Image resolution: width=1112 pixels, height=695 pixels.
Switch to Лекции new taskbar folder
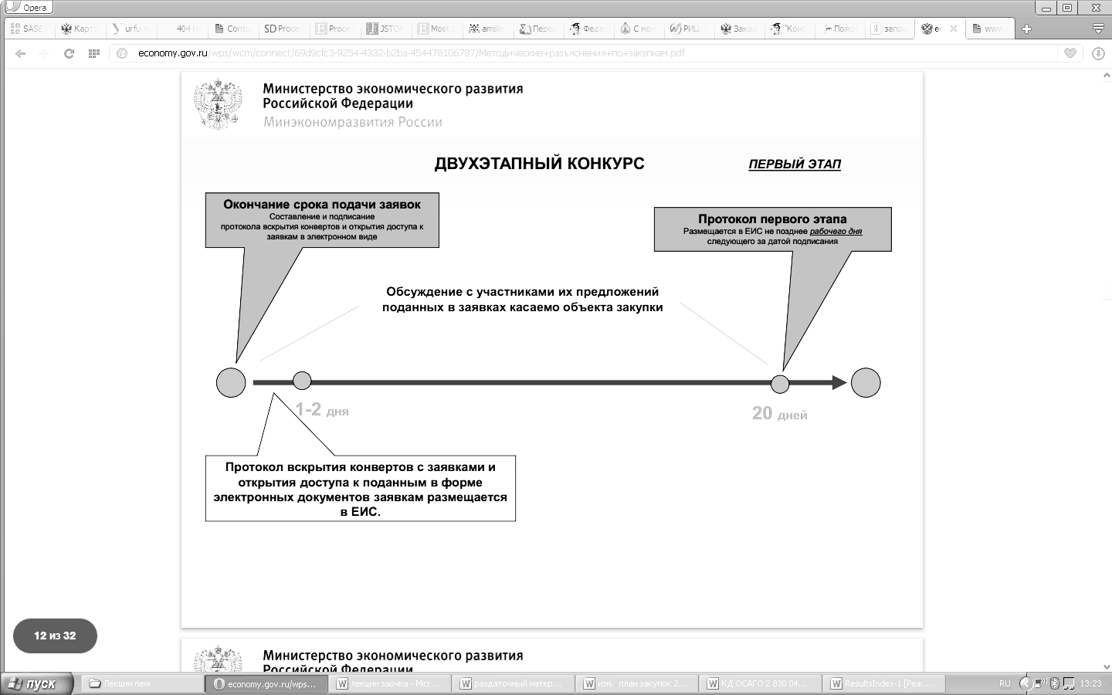tap(142, 683)
